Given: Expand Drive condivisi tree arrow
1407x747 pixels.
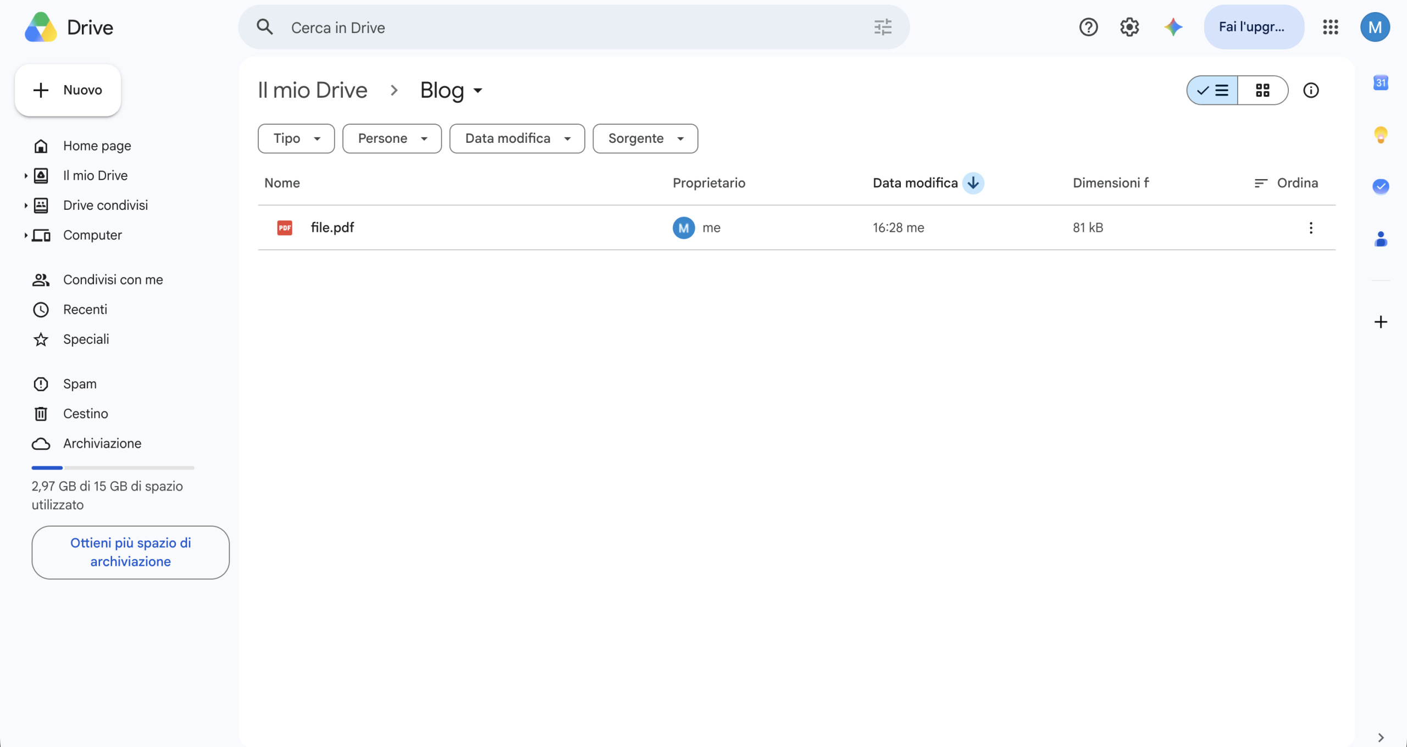Looking at the screenshot, I should pyautogui.click(x=25, y=205).
